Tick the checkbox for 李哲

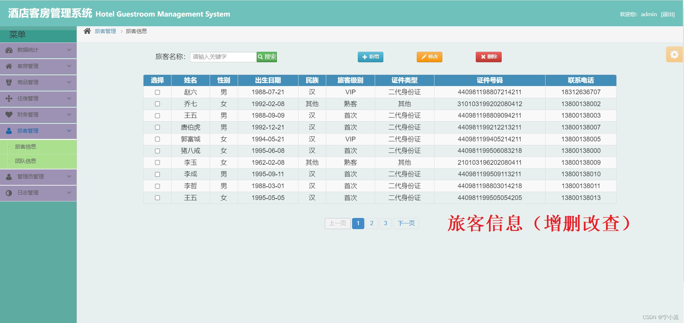(157, 186)
